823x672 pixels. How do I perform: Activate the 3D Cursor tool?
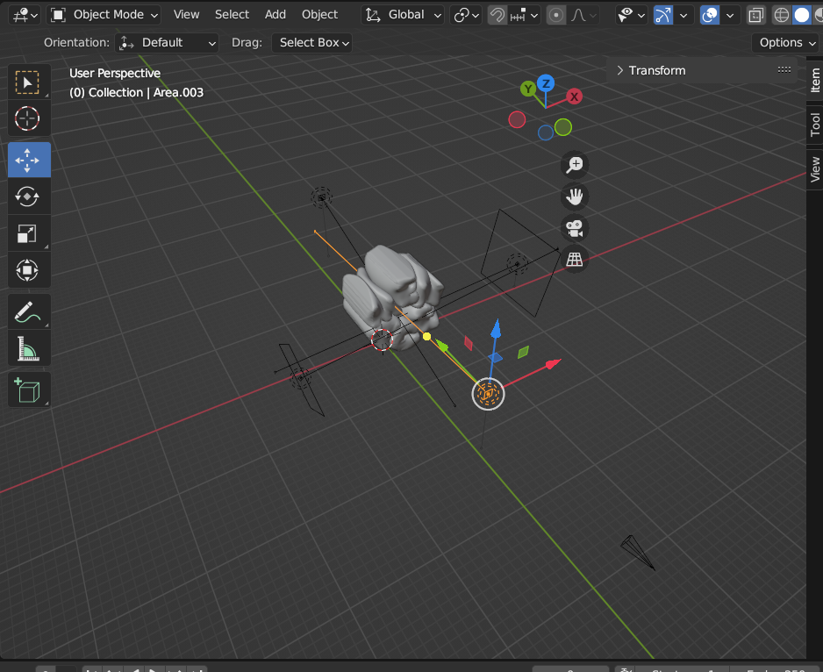pyautogui.click(x=27, y=118)
